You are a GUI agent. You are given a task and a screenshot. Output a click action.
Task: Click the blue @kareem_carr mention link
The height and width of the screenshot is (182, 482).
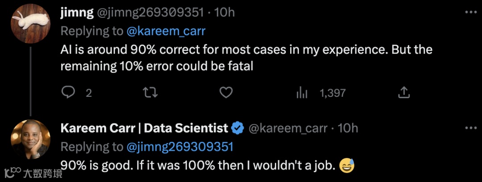pyautogui.click(x=167, y=31)
